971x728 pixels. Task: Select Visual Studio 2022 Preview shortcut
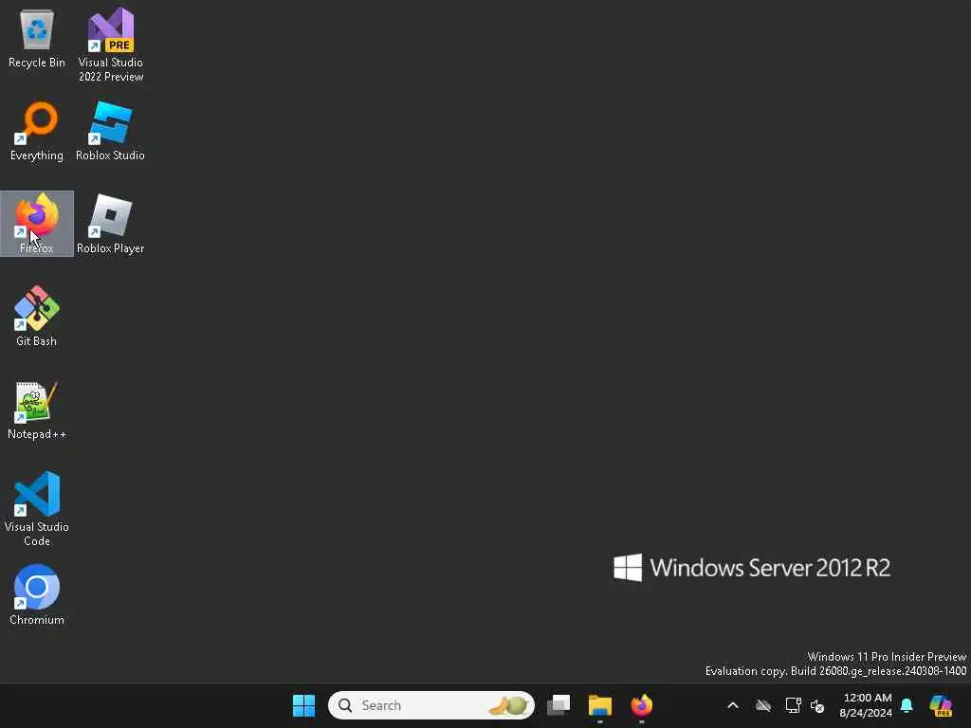point(110,45)
